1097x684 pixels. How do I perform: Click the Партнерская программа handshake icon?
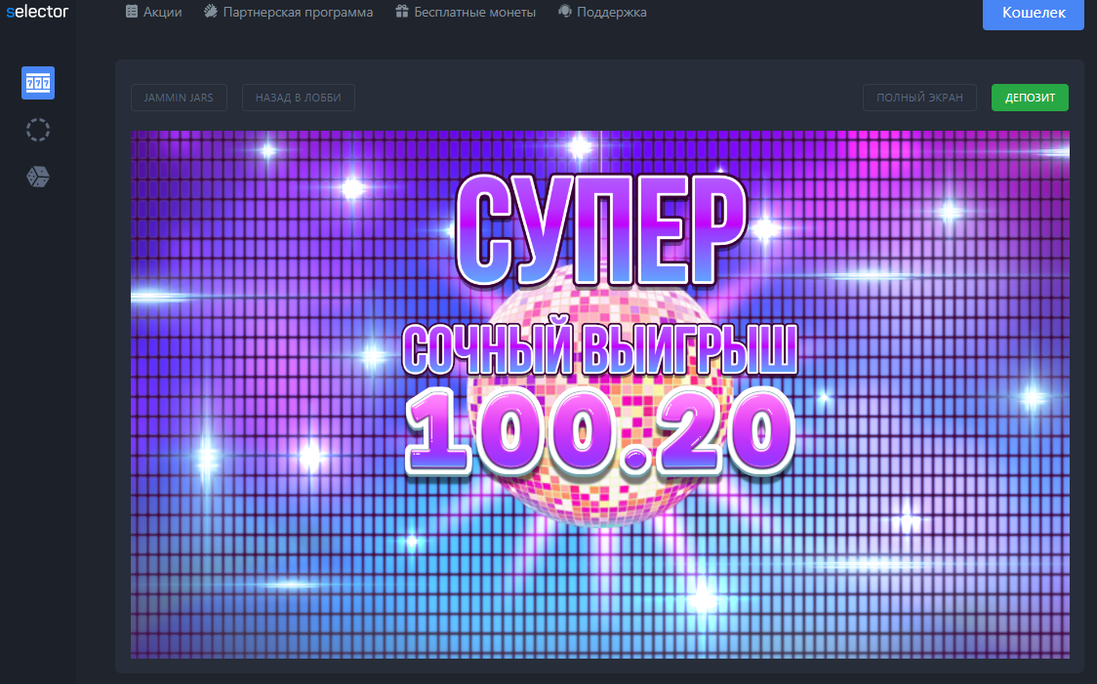coord(211,11)
